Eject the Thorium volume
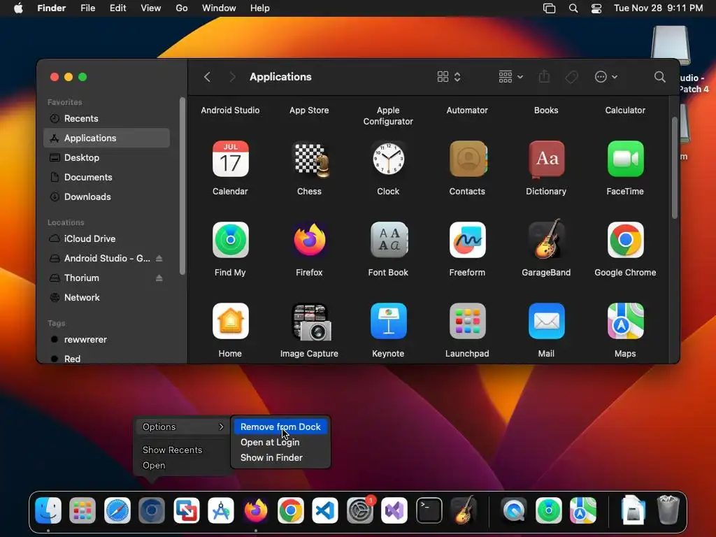The image size is (716, 537). pos(159,278)
